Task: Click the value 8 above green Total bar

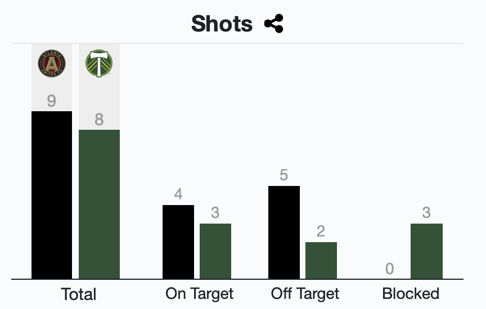Action: [99, 120]
